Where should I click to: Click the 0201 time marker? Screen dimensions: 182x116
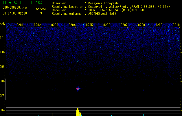[x=20, y=25]
